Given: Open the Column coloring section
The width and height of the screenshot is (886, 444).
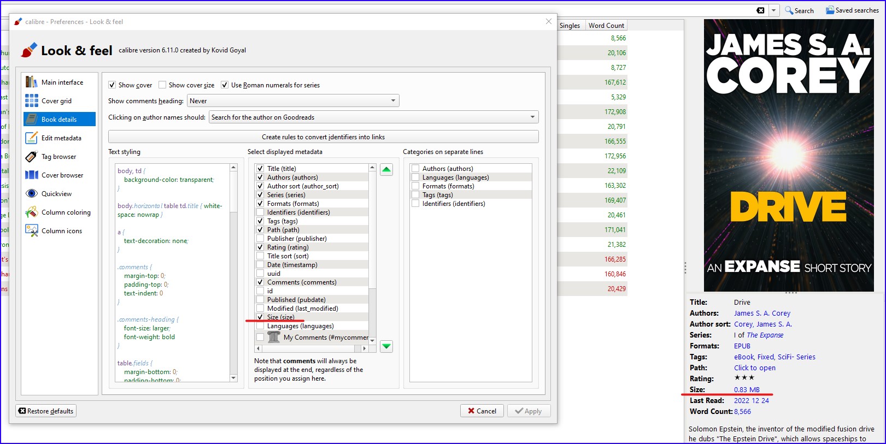Looking at the screenshot, I should (x=60, y=212).
